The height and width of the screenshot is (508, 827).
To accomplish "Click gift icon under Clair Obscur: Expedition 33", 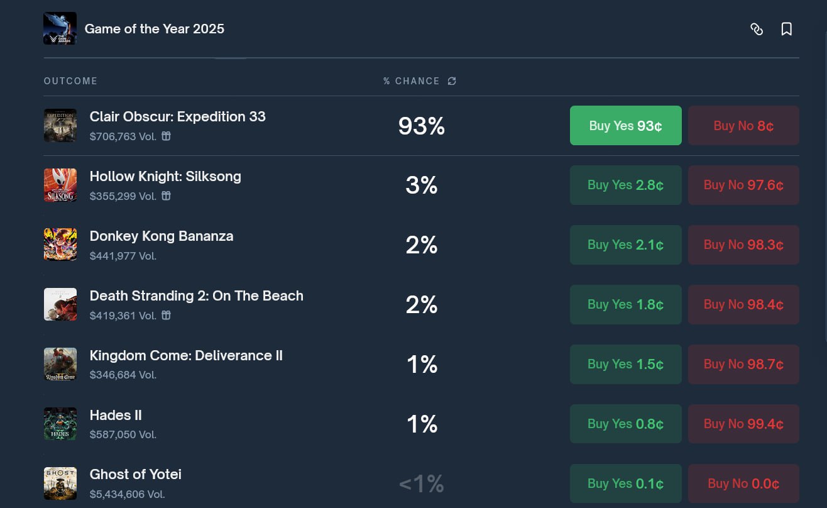I will [x=167, y=136].
